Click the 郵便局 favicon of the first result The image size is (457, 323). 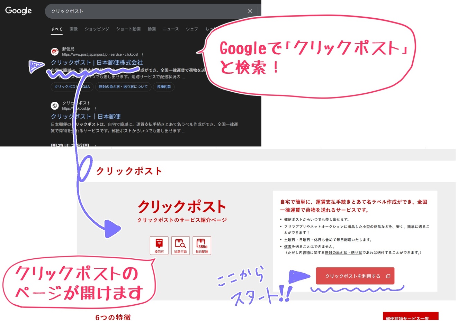tap(55, 52)
